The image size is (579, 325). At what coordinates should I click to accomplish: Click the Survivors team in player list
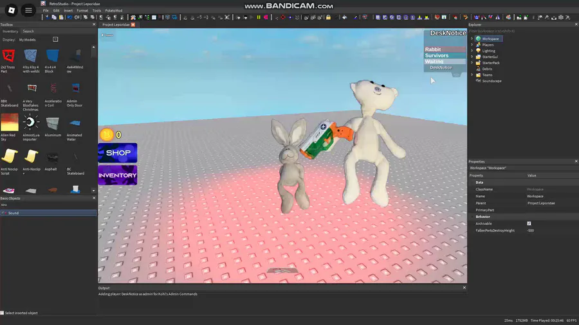[445, 56]
